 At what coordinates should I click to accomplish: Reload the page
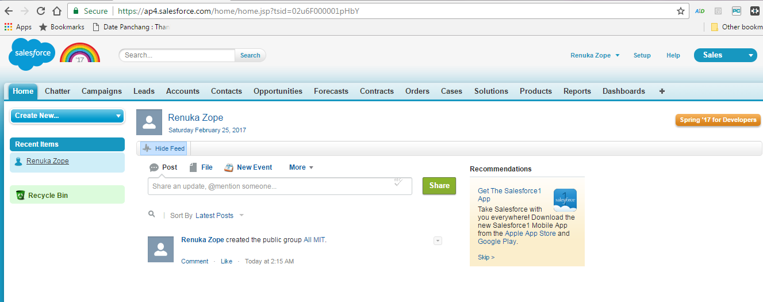coord(41,11)
